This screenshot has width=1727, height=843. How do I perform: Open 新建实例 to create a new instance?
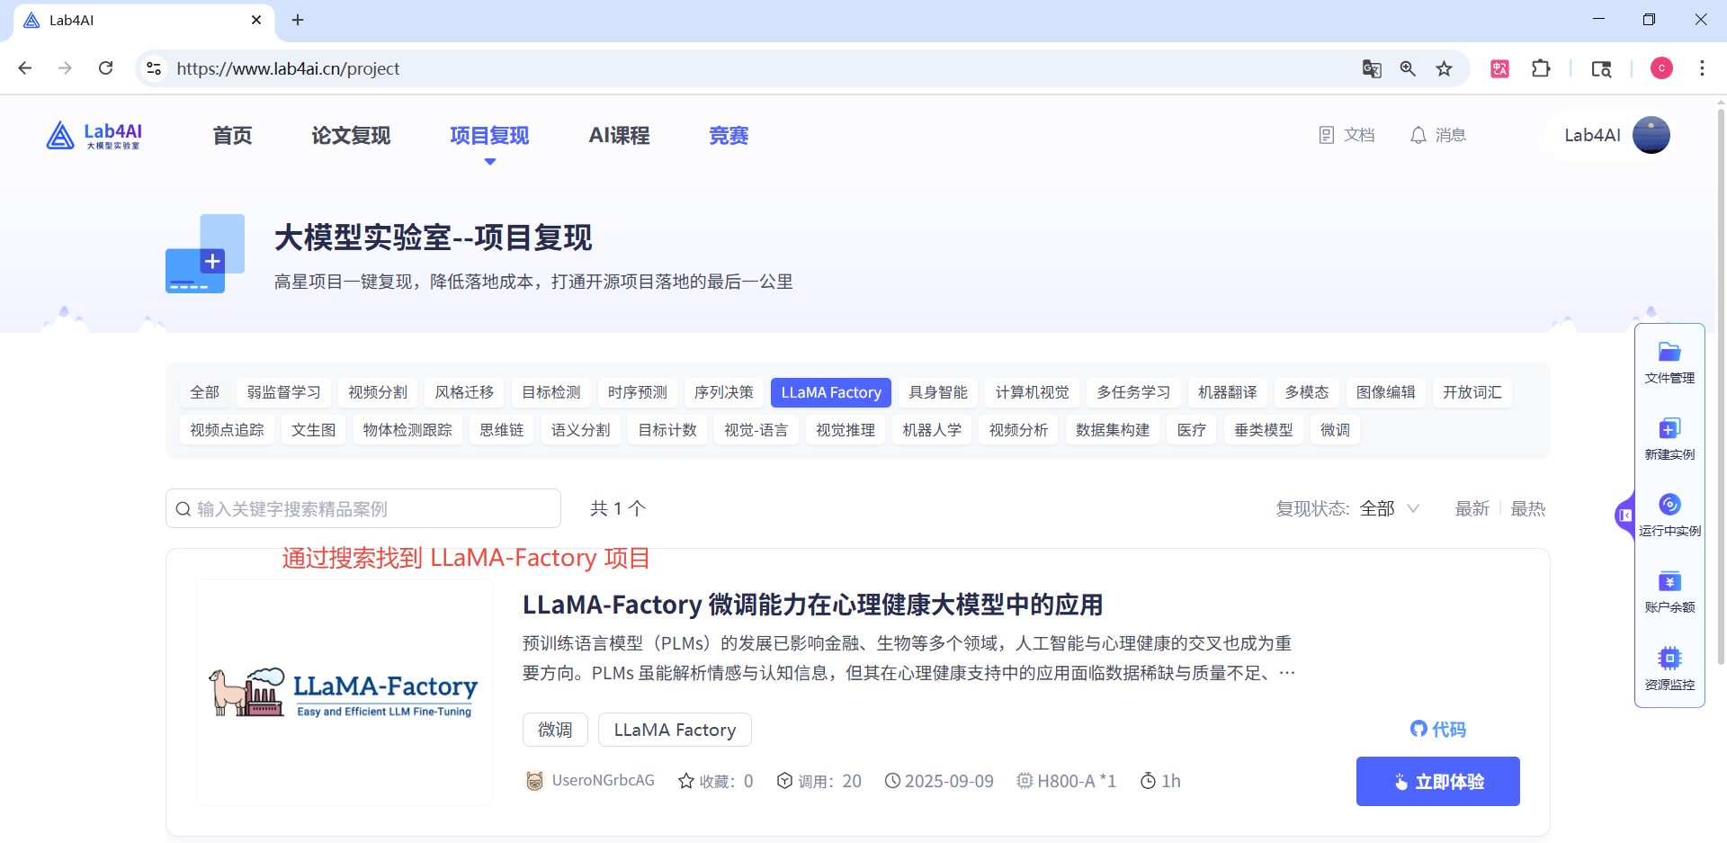pyautogui.click(x=1669, y=439)
